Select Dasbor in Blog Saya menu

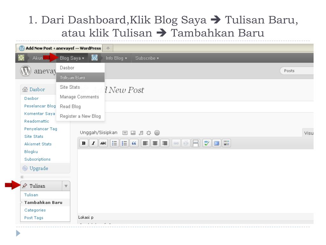coord(80,68)
